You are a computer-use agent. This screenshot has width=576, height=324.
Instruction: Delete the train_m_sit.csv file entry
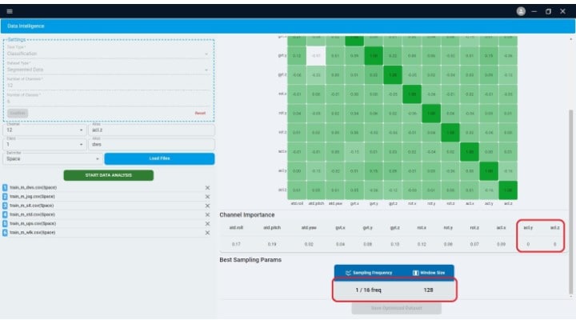pos(207,206)
